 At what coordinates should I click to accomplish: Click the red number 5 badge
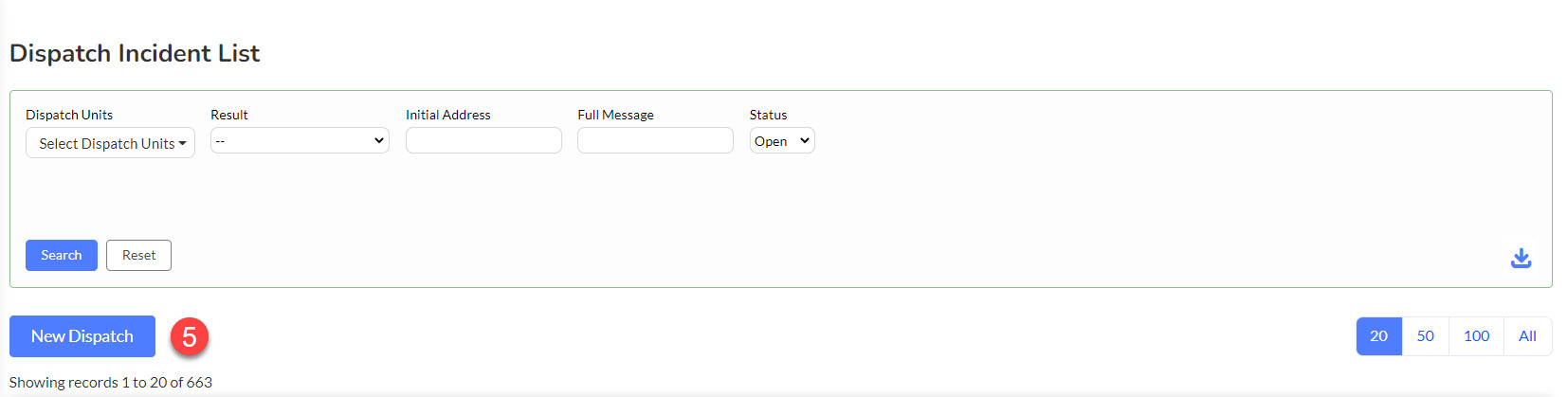click(x=190, y=336)
